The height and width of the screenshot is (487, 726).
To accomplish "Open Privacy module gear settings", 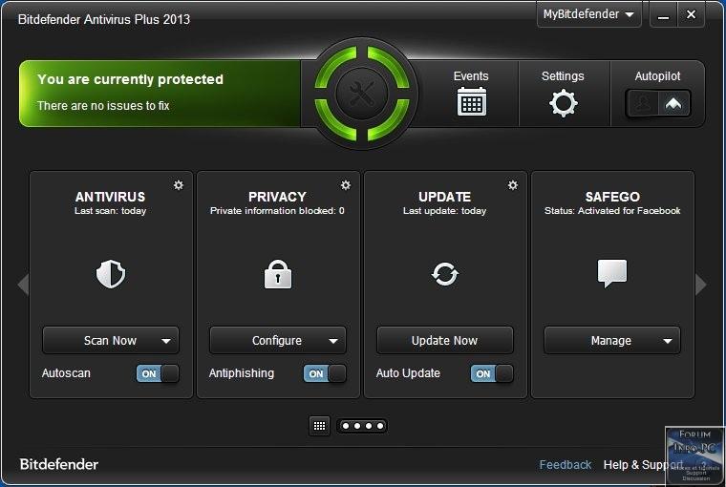I will [x=346, y=185].
